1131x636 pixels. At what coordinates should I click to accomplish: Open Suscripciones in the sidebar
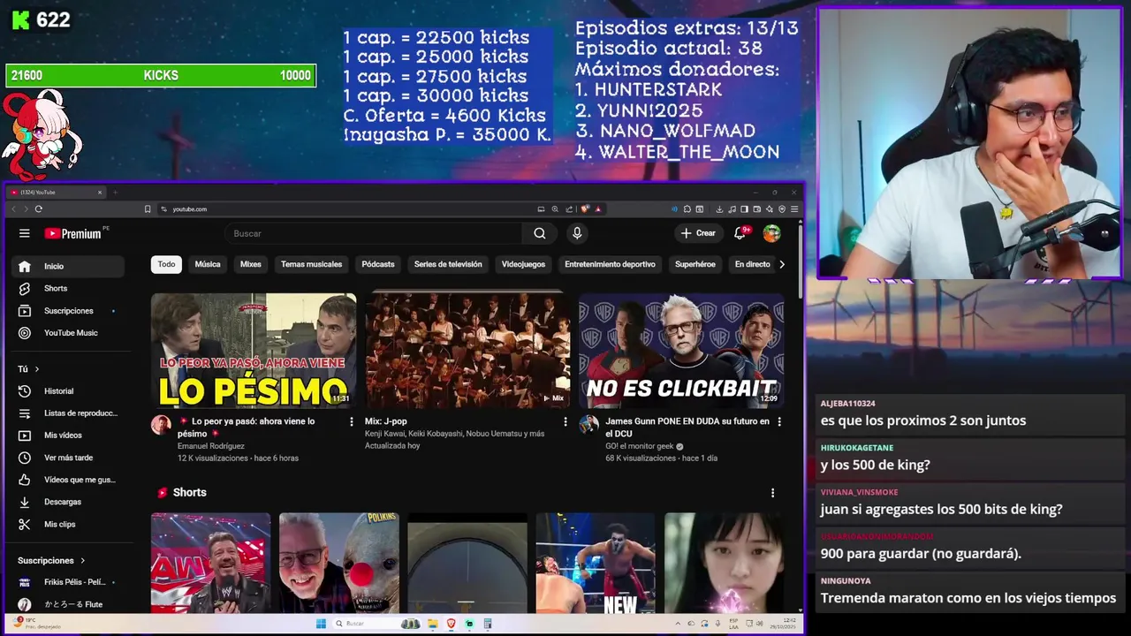pyautogui.click(x=68, y=311)
